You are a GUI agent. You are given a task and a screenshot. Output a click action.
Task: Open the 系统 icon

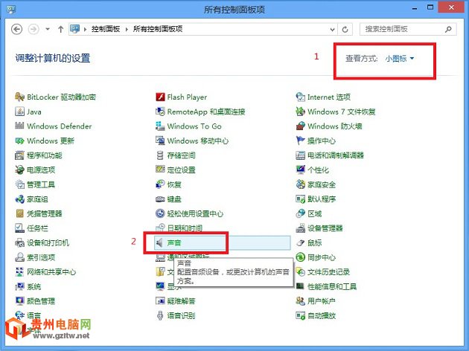click(20, 286)
